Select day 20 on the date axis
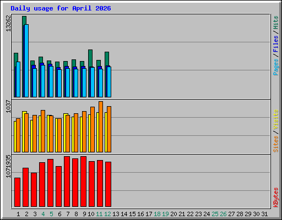Image resolution: width=282 pixels, height=220 pixels. (x=173, y=214)
